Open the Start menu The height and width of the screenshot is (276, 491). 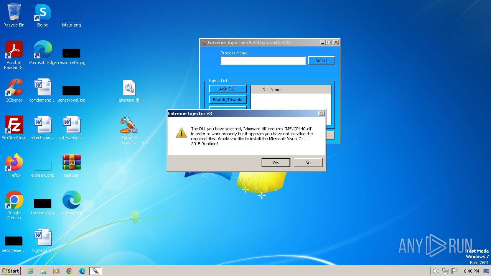pos(11,271)
